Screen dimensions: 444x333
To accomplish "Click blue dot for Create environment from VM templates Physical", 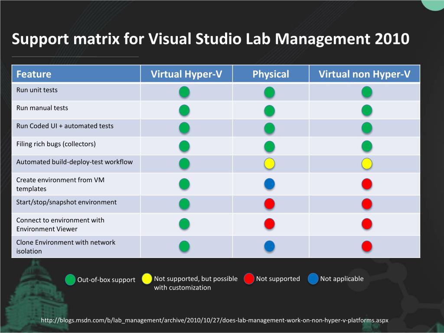I will pyautogui.click(x=270, y=184).
